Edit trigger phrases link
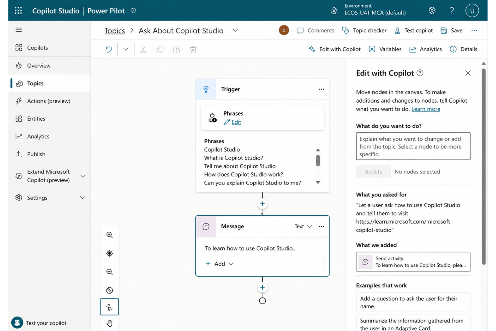The image size is (496, 331). (236, 122)
